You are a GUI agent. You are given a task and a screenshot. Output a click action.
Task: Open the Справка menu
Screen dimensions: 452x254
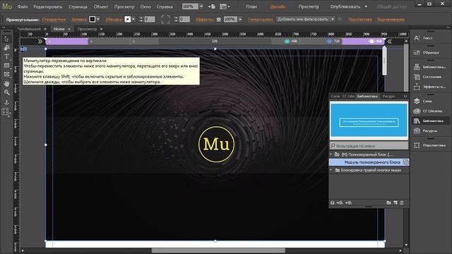point(165,6)
